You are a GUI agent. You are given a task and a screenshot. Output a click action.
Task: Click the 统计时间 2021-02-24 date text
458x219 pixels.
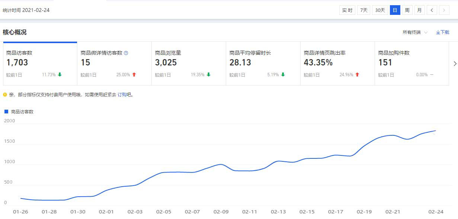pos(26,10)
